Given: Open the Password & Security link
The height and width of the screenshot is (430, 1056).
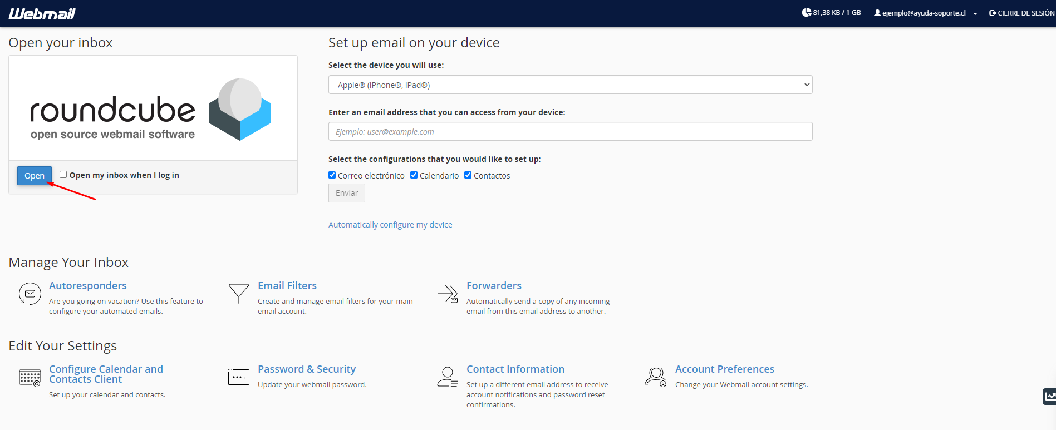Looking at the screenshot, I should point(307,369).
